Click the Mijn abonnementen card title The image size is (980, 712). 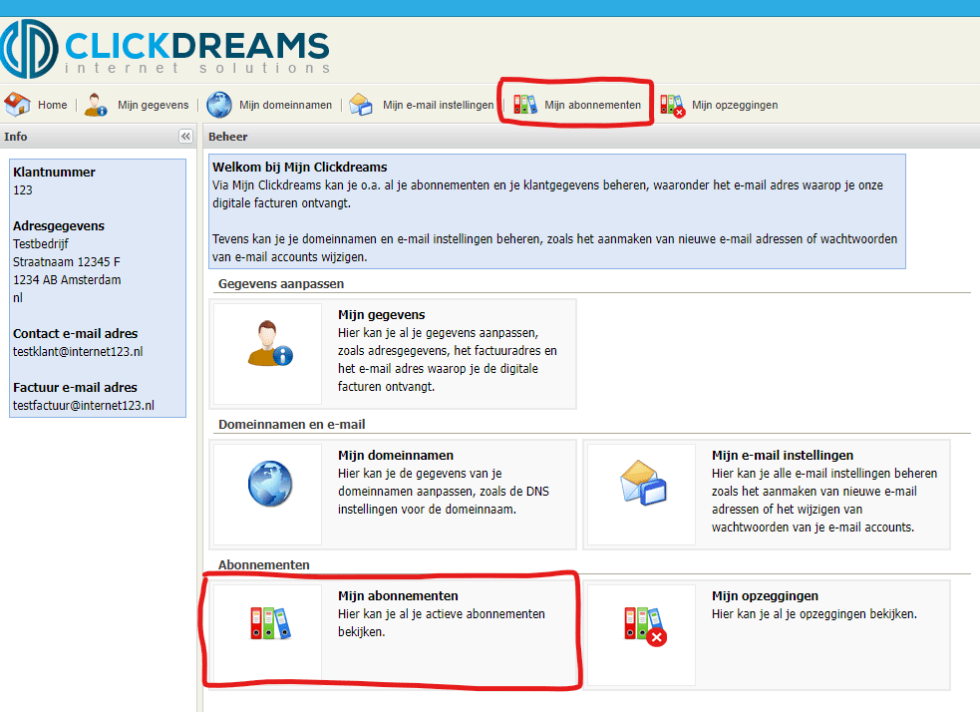[x=398, y=595]
